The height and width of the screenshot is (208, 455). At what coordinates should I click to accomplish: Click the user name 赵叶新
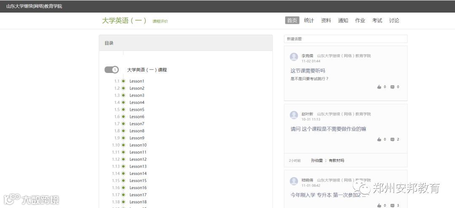pos(307,114)
